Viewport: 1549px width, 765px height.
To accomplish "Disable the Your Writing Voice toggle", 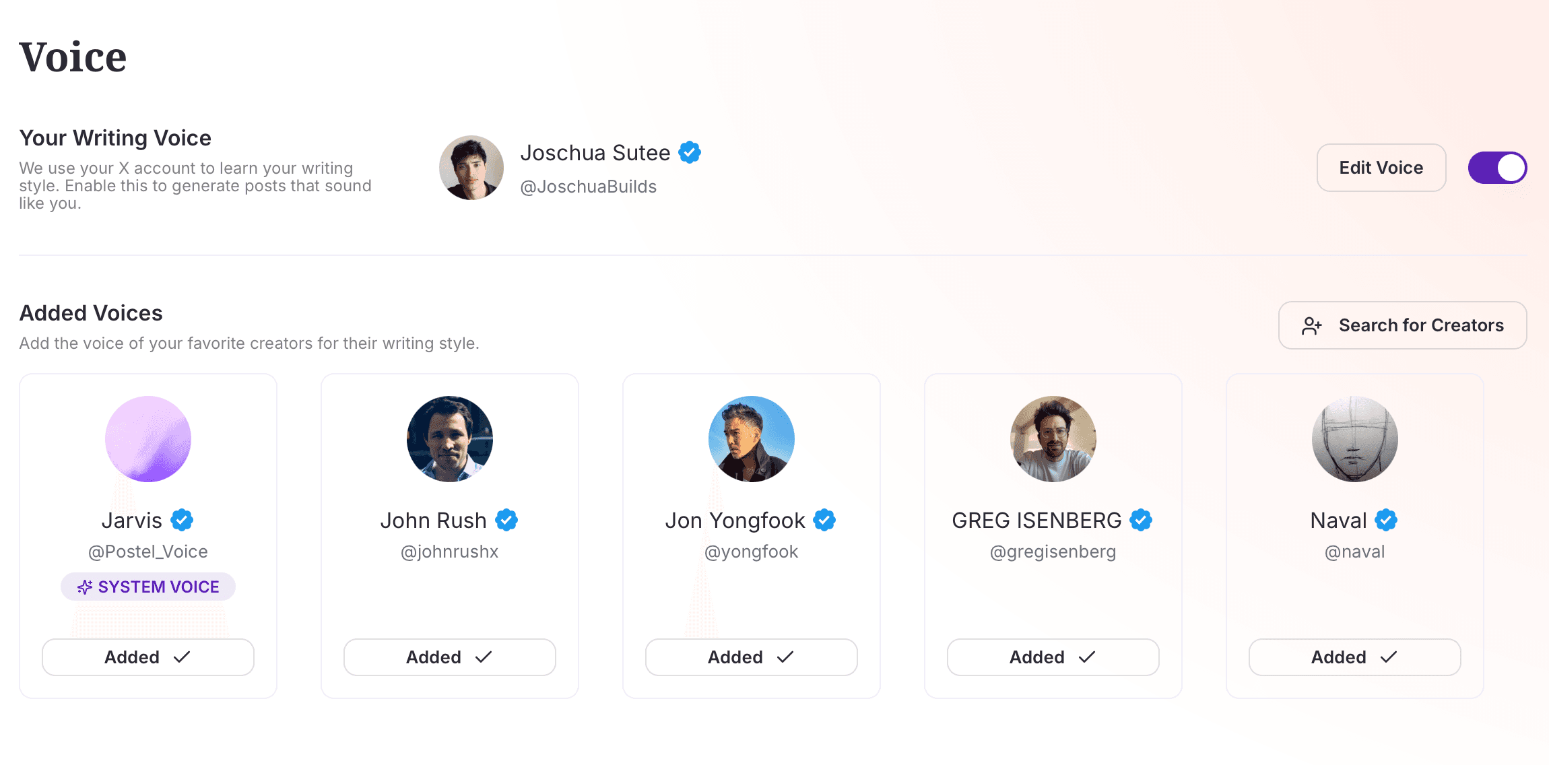I will [x=1497, y=168].
